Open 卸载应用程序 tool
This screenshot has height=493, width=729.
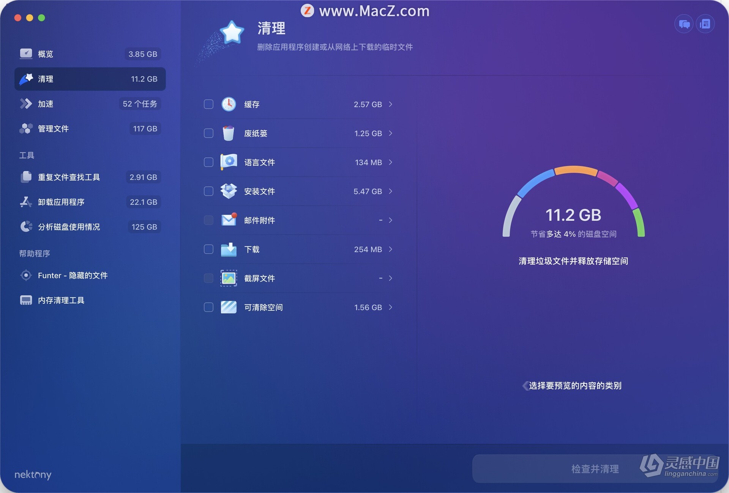click(90, 202)
